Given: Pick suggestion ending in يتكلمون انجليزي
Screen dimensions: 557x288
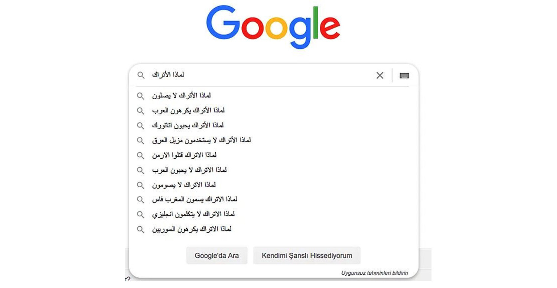Looking at the screenshot, I should (193, 214).
